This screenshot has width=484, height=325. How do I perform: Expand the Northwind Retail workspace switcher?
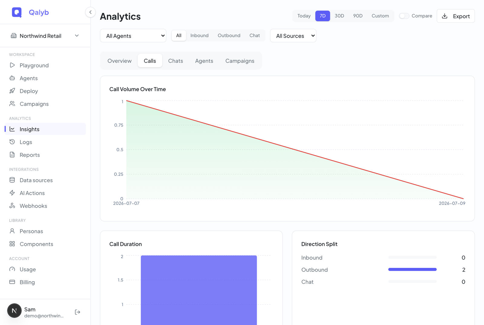[x=45, y=36]
